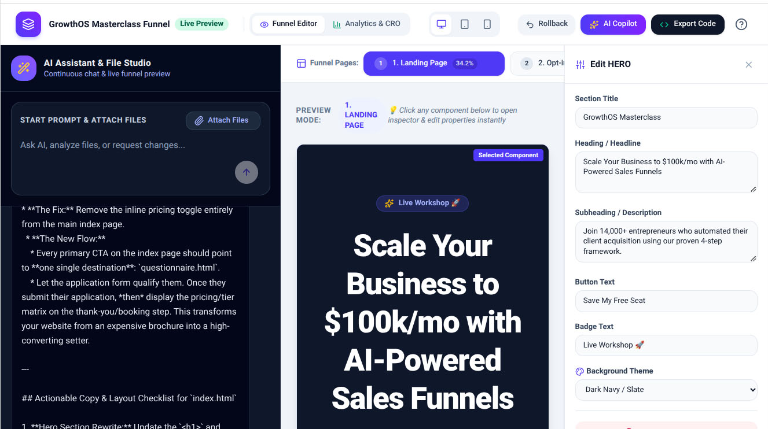Click the AI Assistant magic wand icon

click(x=24, y=68)
